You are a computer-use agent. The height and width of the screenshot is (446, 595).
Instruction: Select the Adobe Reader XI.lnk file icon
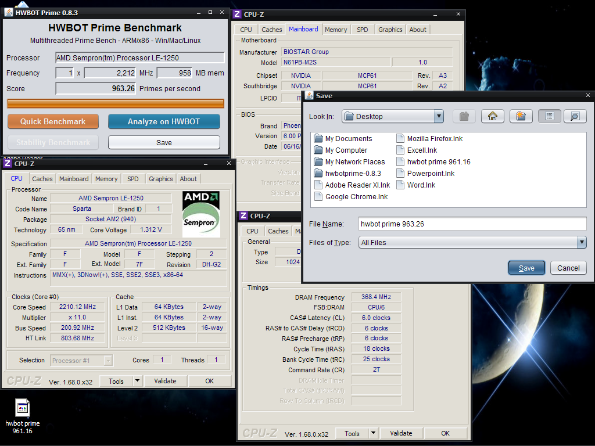318,185
